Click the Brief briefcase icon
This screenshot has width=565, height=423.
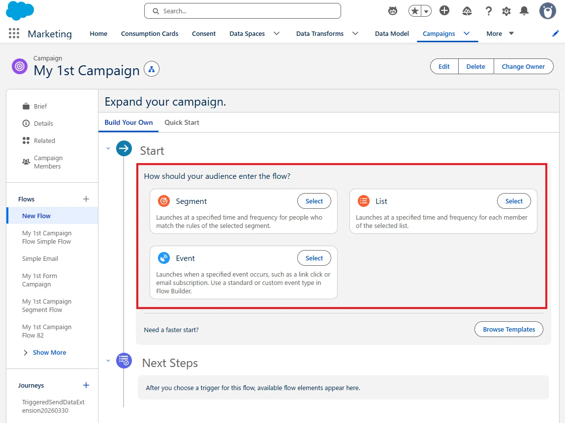point(26,106)
